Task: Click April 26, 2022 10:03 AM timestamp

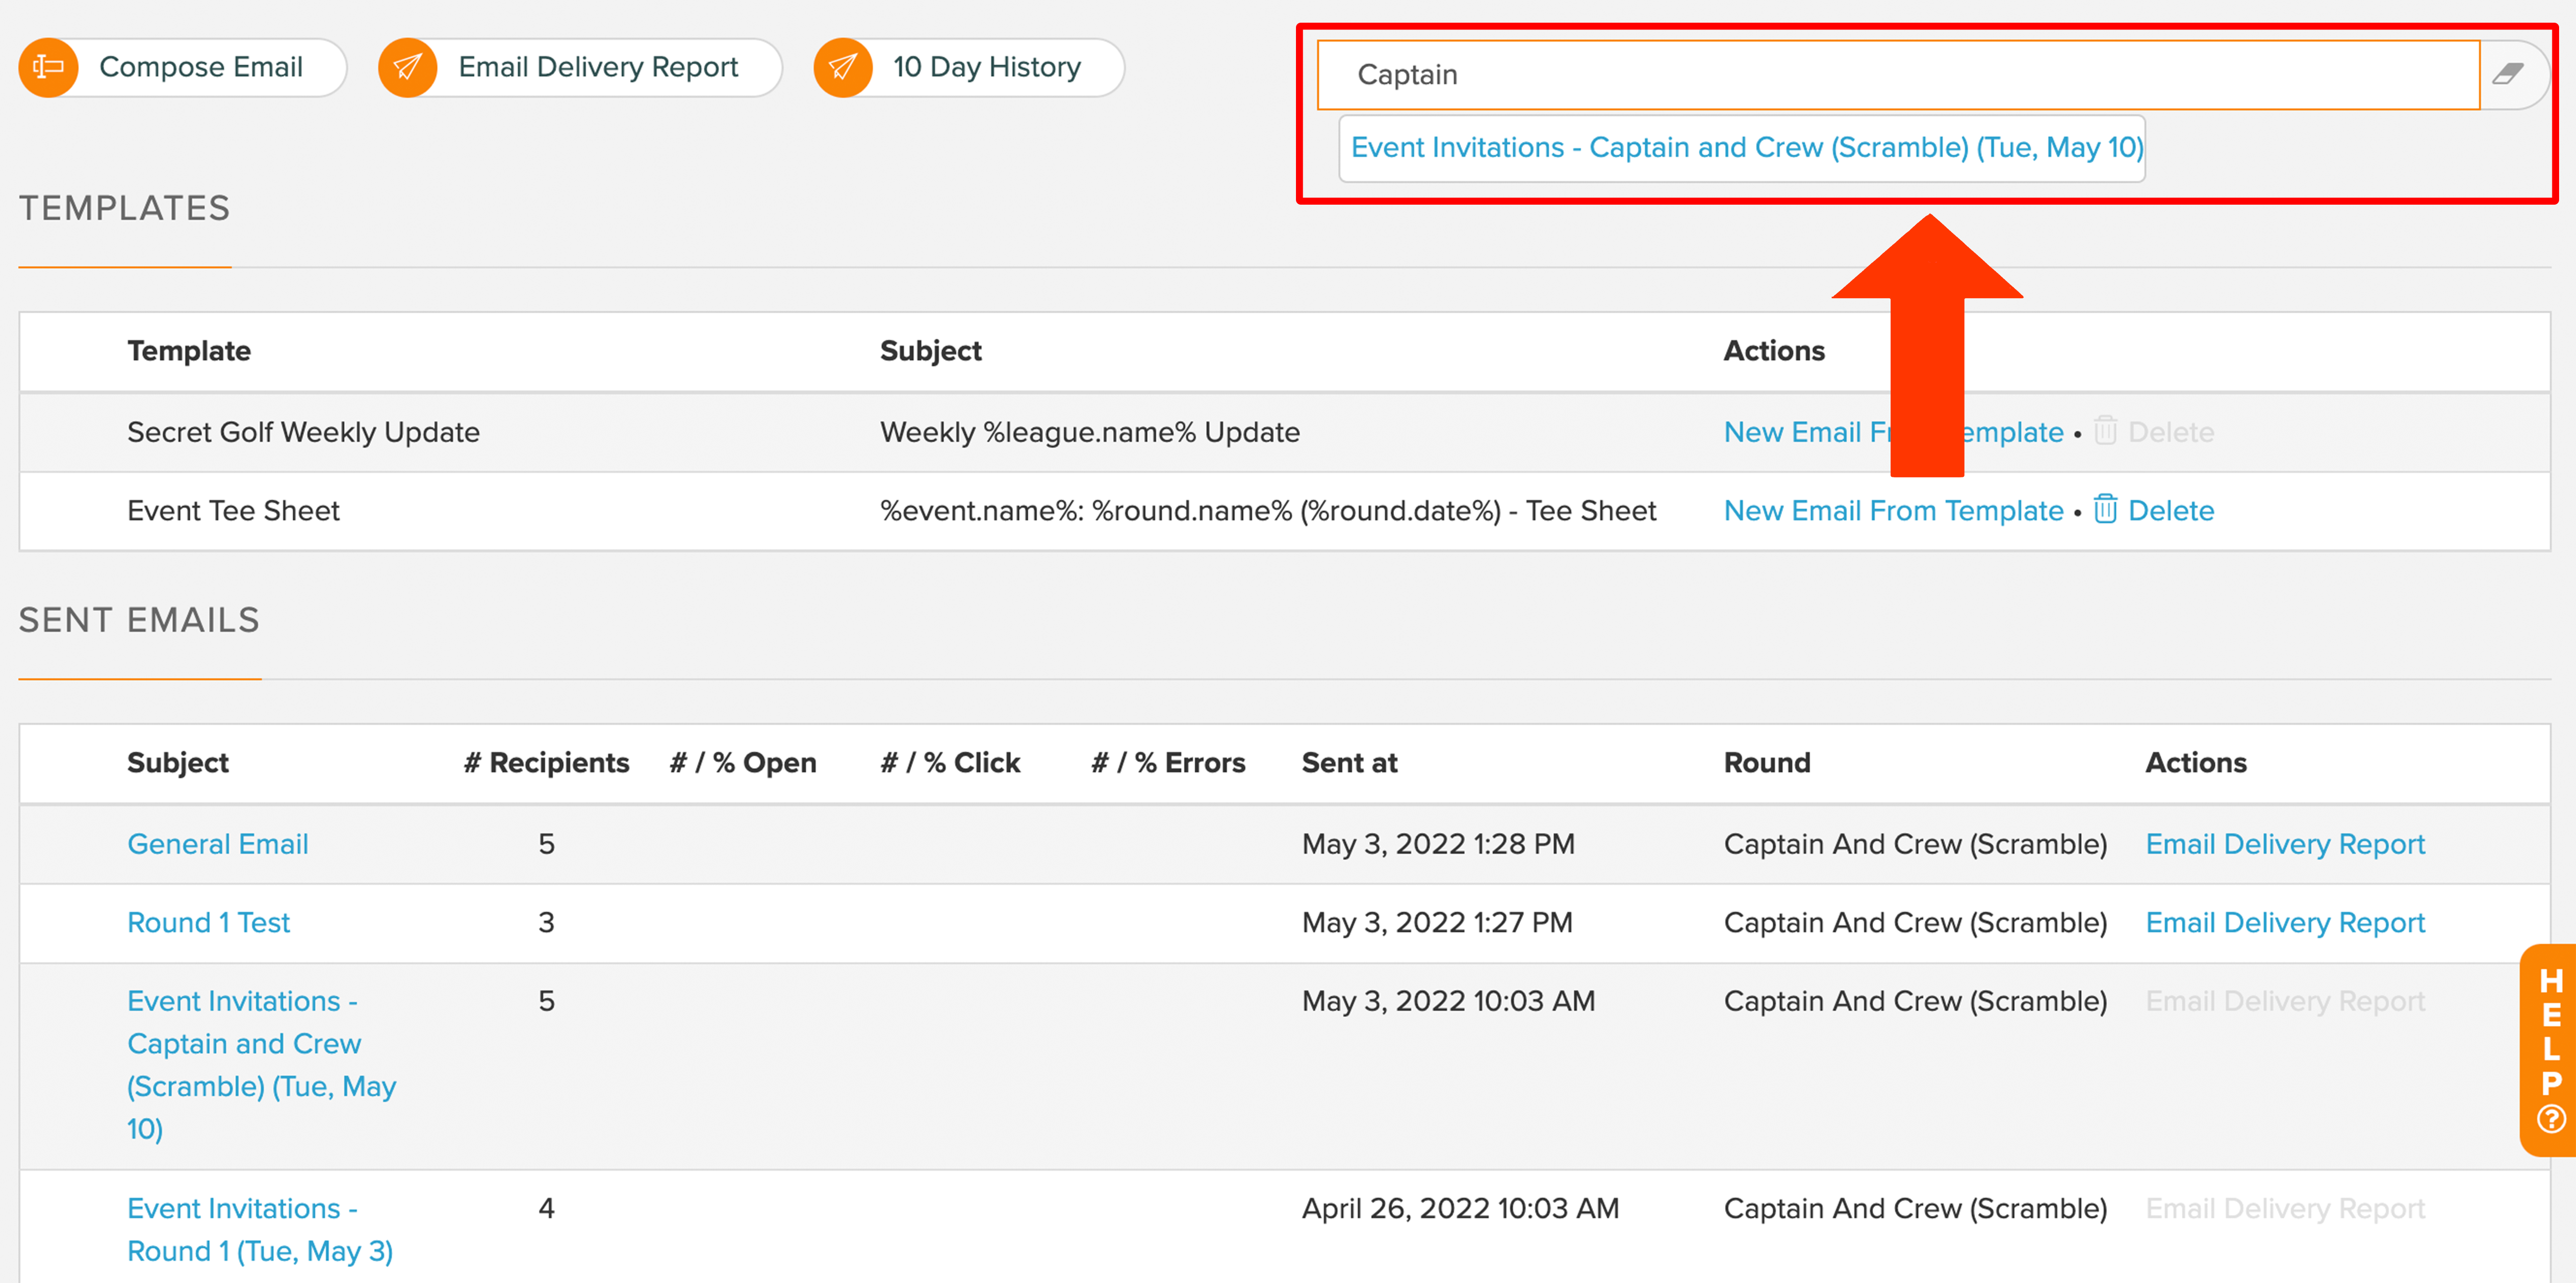Action: click(x=1460, y=1209)
